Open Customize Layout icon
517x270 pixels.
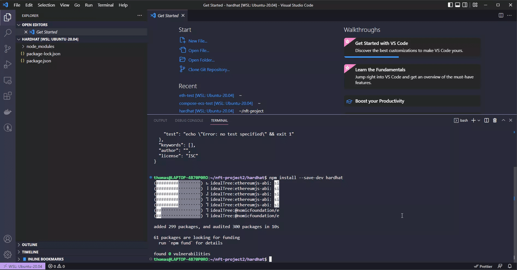pyautogui.click(x=475, y=5)
